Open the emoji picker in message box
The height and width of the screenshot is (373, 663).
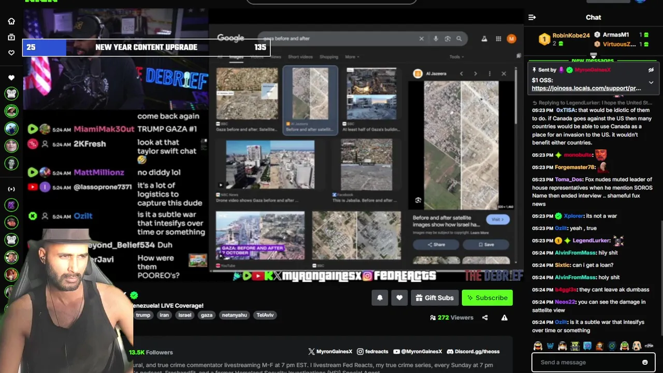coord(645,362)
